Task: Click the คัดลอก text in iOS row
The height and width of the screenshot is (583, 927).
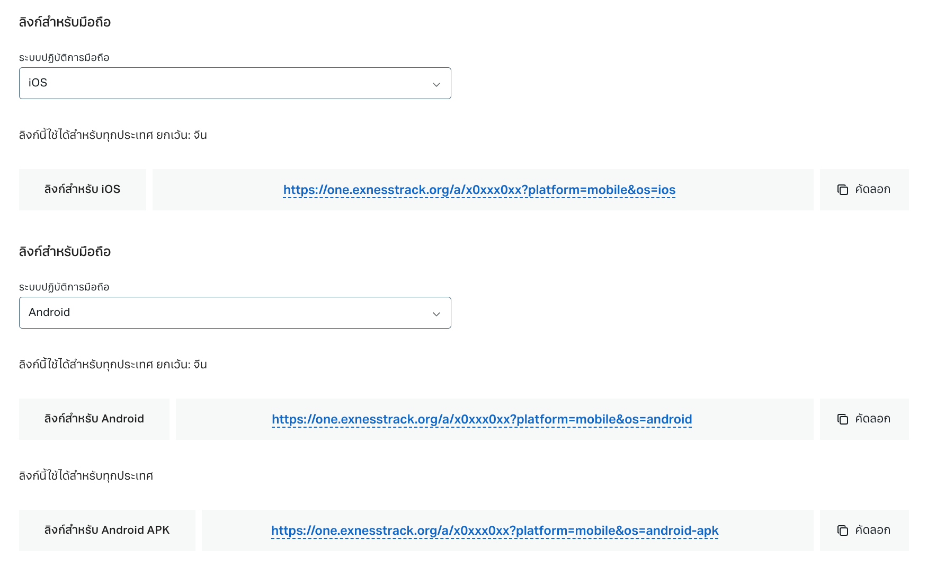Action: 872,189
